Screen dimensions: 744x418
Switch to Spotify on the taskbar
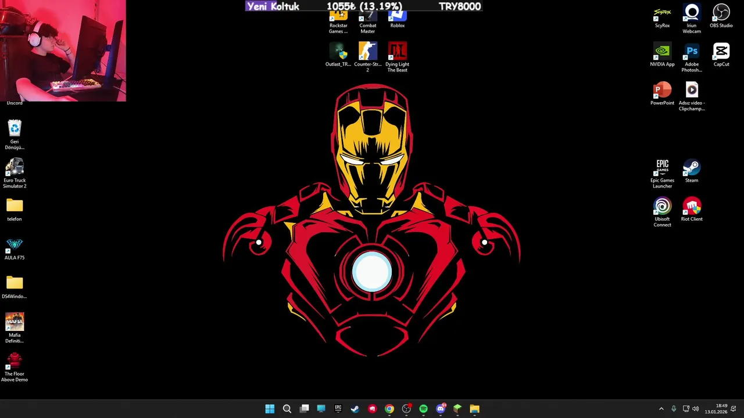point(423,409)
